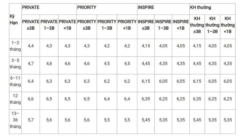Click the 13–36 tháng row label
The height and width of the screenshot is (137, 241).
pos(15,121)
